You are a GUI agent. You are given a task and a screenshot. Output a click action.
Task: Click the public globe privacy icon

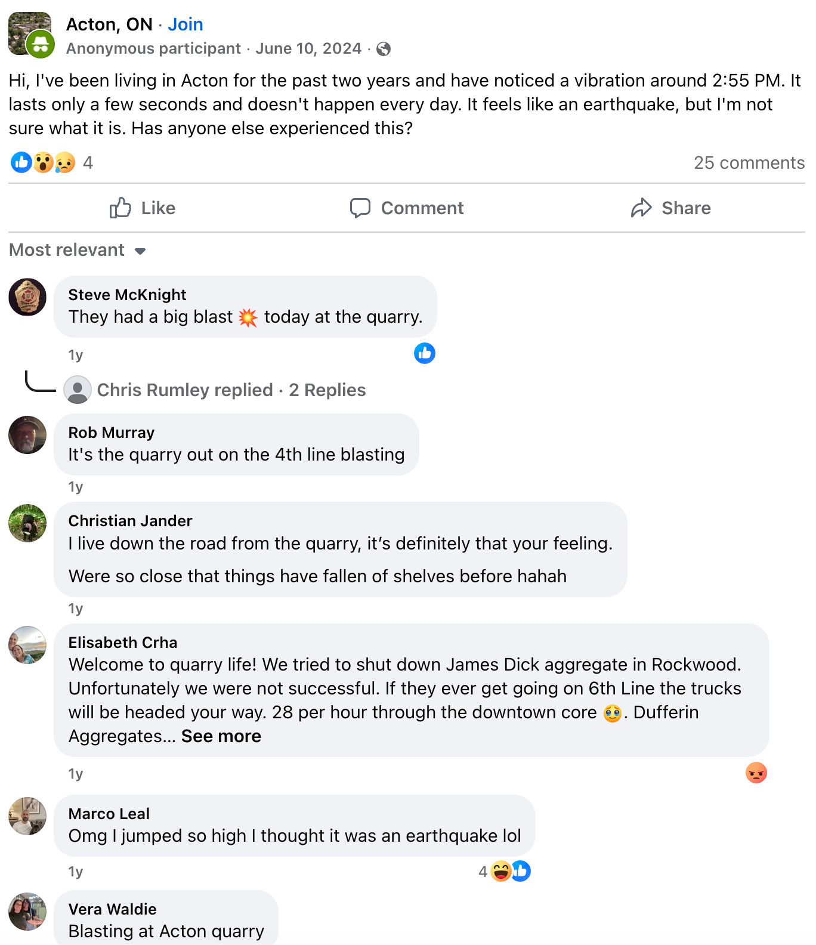(x=384, y=49)
